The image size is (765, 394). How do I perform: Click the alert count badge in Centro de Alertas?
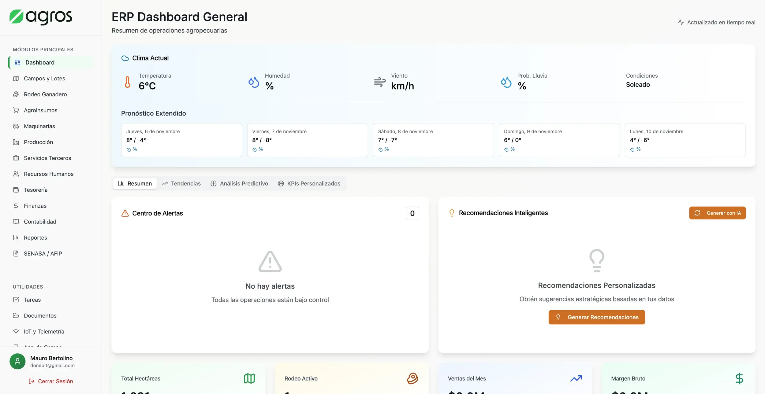[x=412, y=213]
